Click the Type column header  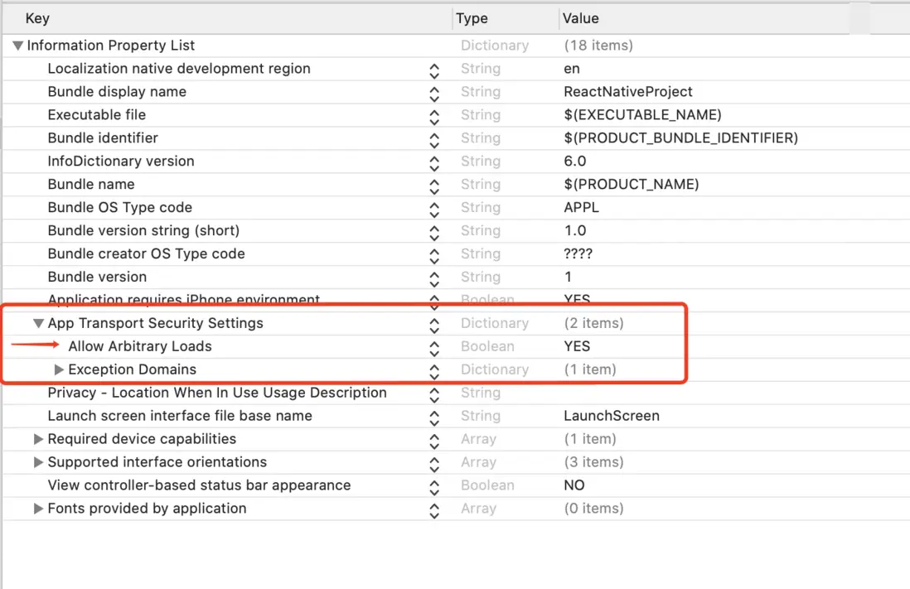click(x=472, y=18)
